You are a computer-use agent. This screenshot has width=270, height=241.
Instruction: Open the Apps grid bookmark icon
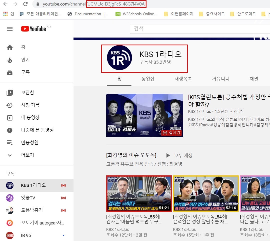pyautogui.click(x=5, y=14)
